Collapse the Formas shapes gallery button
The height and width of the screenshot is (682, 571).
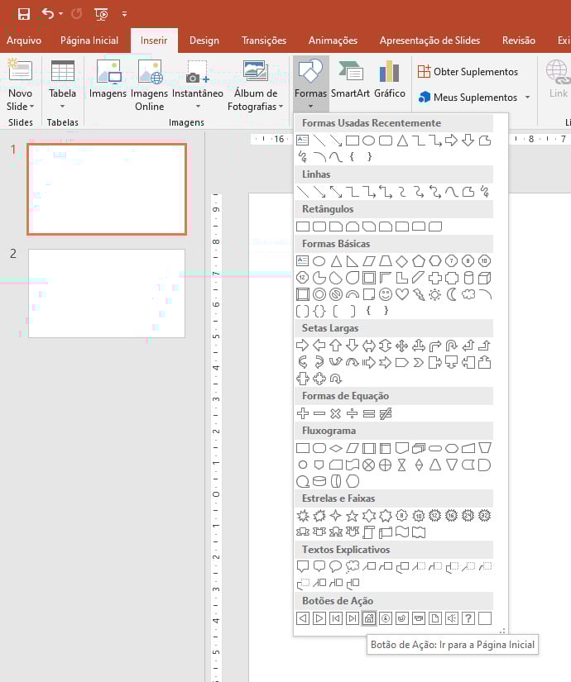tap(310, 83)
